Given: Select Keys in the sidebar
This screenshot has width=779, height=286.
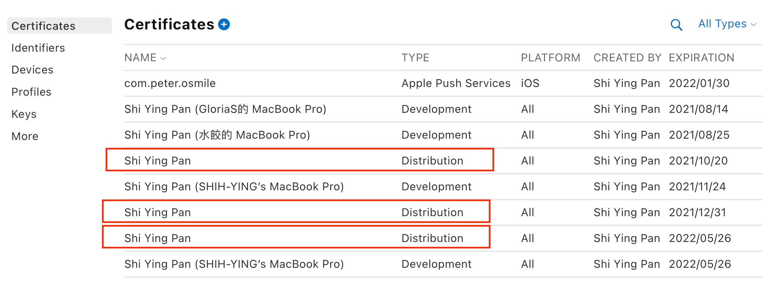Looking at the screenshot, I should coord(24,114).
